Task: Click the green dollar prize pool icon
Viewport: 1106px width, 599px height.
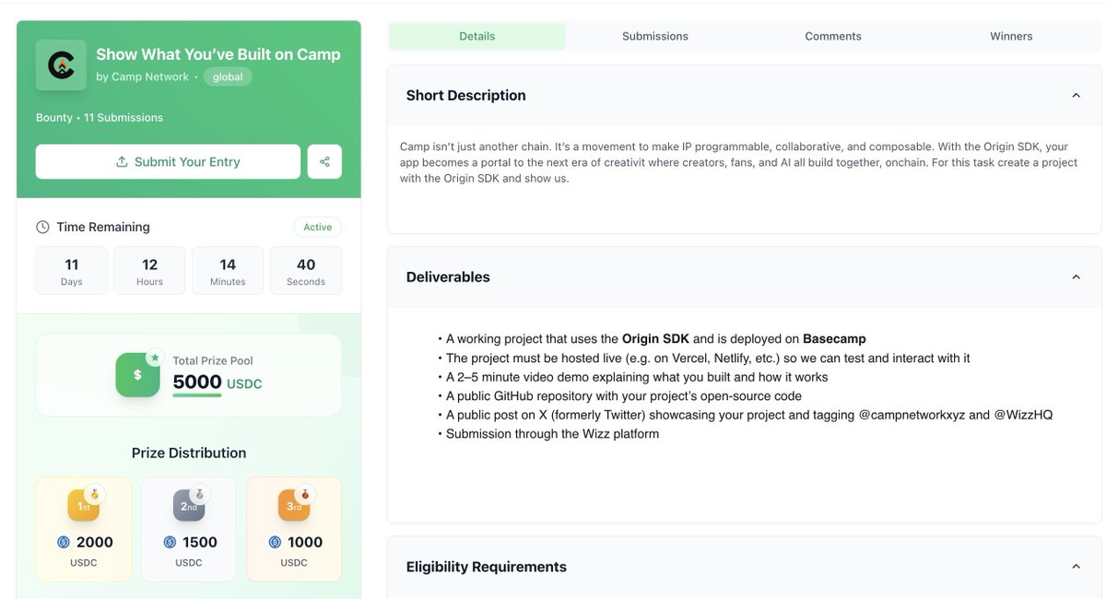Action: pyautogui.click(x=138, y=374)
